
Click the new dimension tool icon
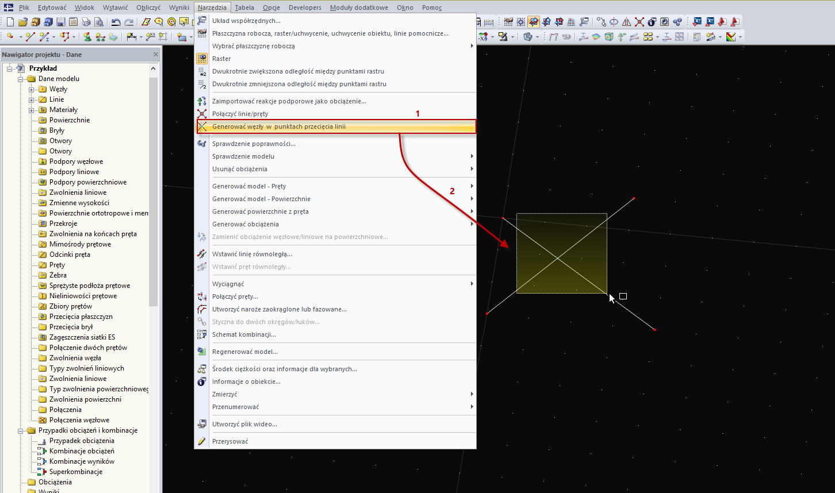(x=132, y=36)
